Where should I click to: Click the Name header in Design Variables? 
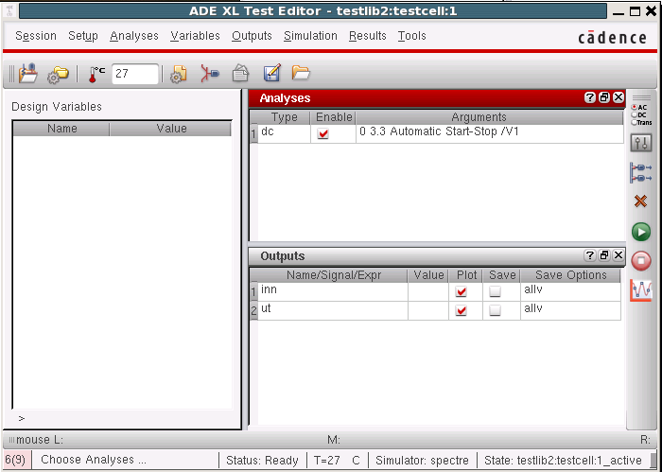62,129
